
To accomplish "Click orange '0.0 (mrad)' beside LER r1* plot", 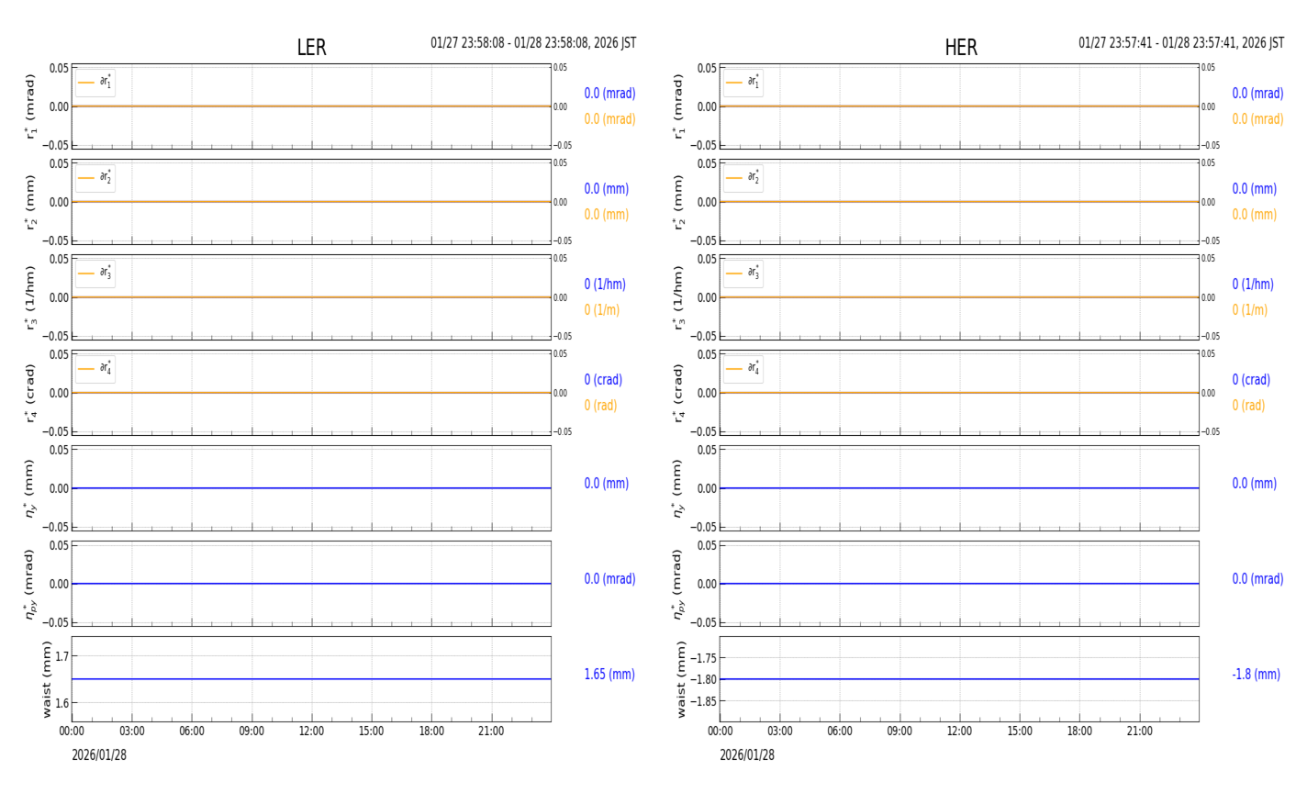I will pyautogui.click(x=609, y=119).
